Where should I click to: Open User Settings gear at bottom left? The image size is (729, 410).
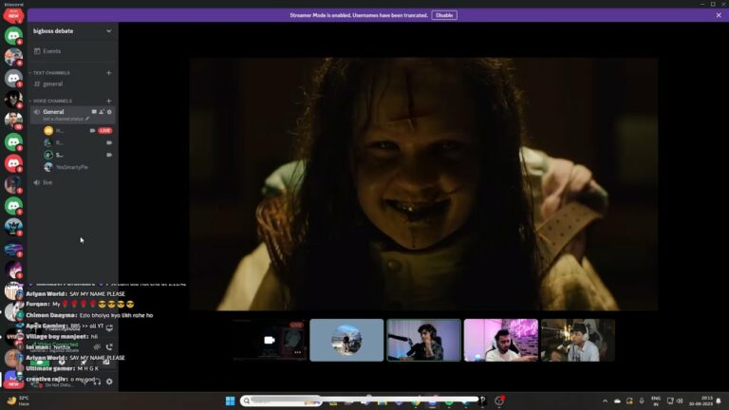[x=109, y=382]
